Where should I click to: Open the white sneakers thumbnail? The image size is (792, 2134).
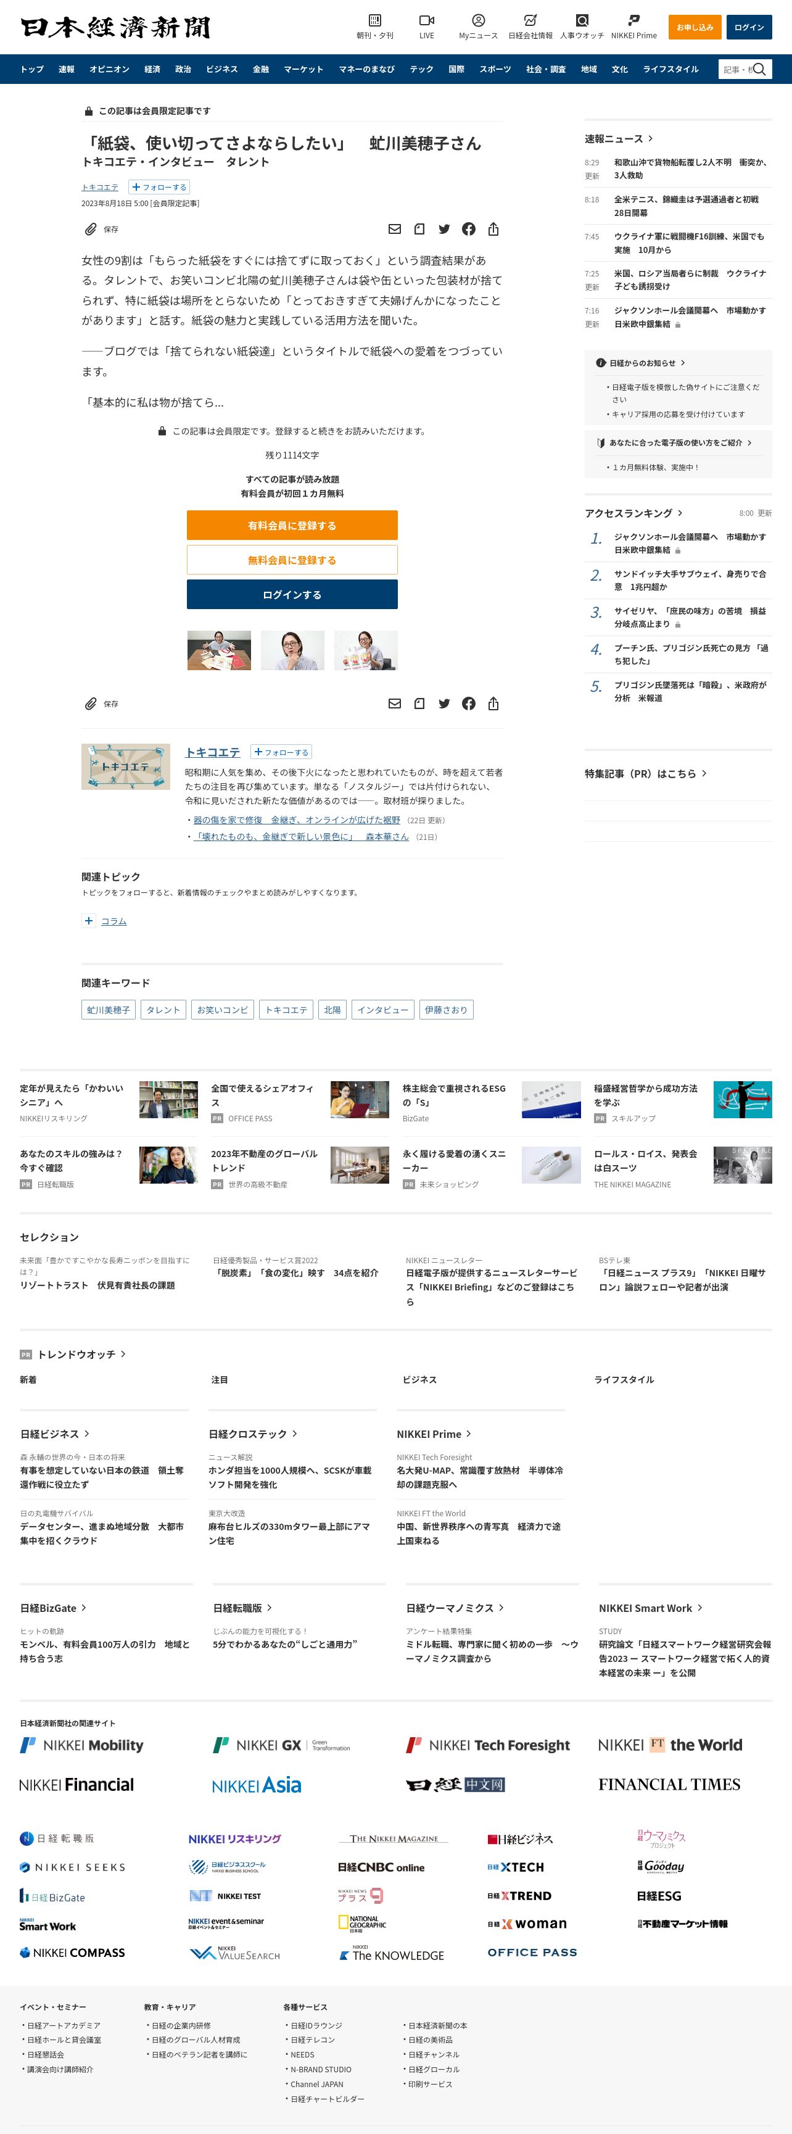pos(551,1165)
